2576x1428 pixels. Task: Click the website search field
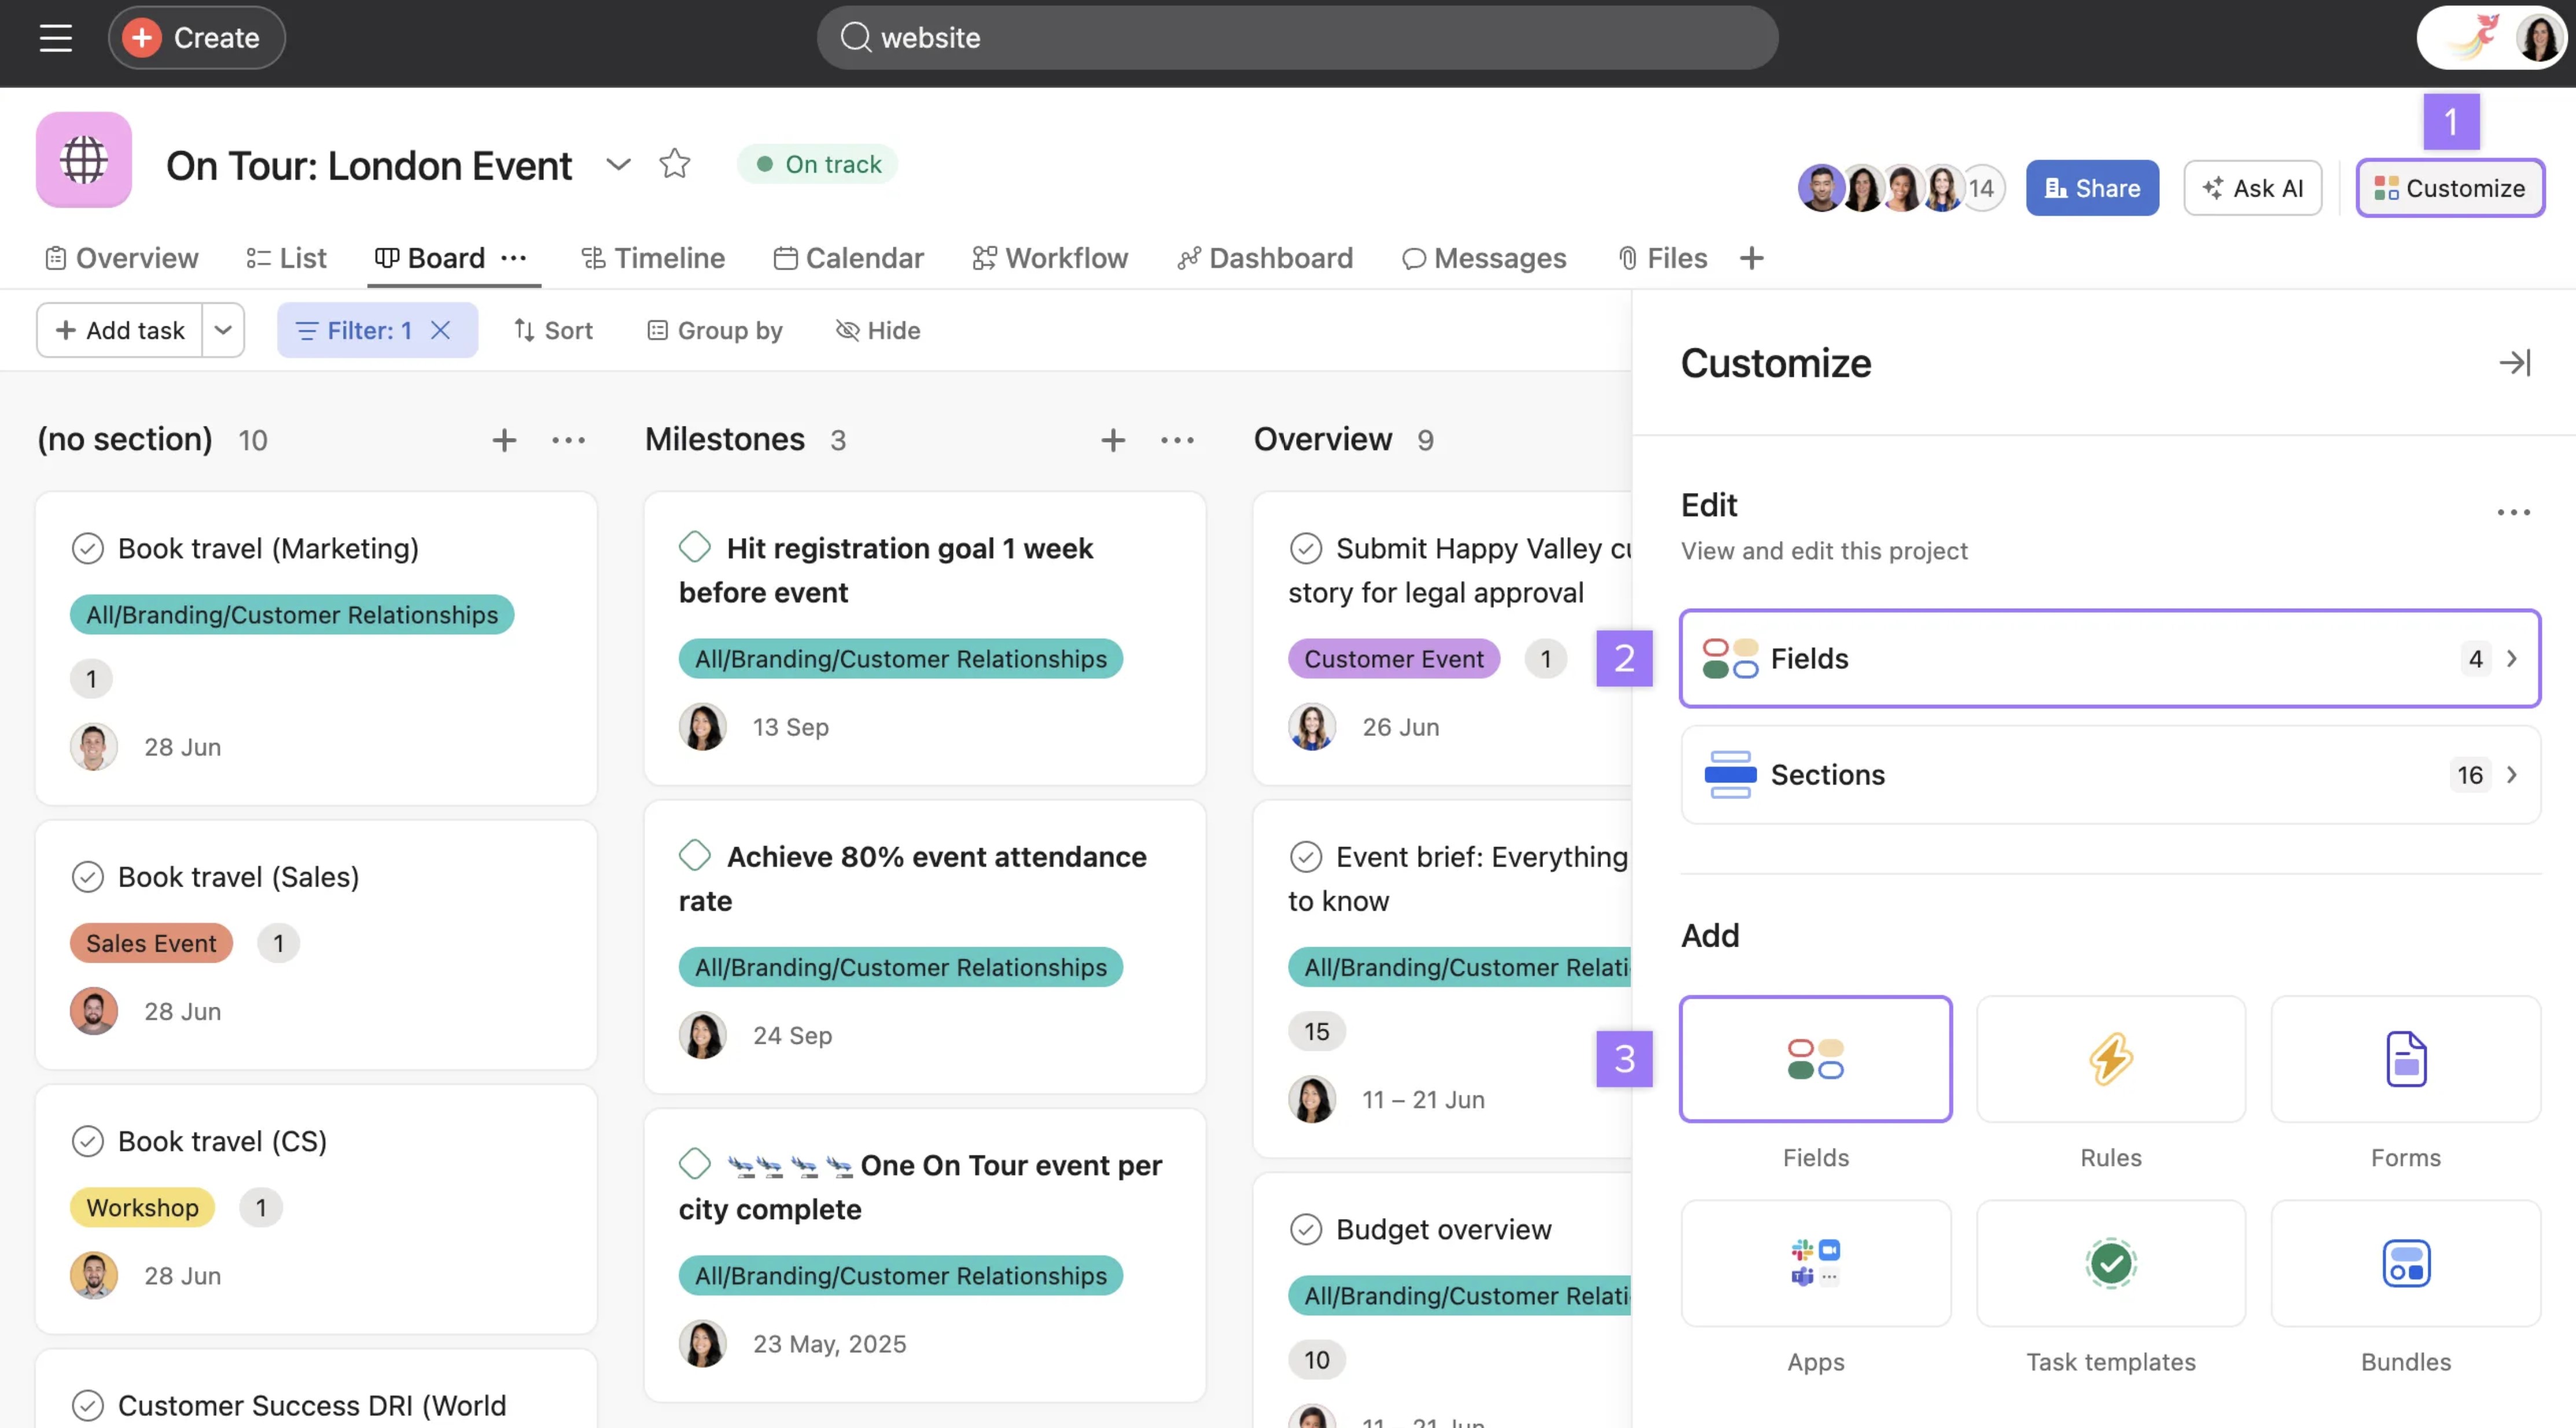point(1296,38)
